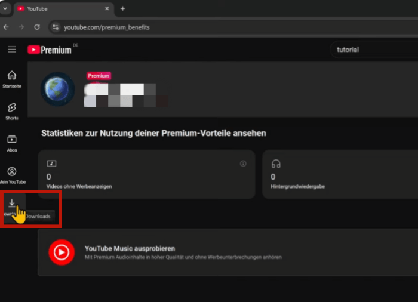The width and height of the screenshot is (418, 302).
Task: Click the headphones icon for Hintergrundwiedergabe
Action: tap(276, 164)
